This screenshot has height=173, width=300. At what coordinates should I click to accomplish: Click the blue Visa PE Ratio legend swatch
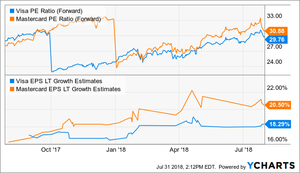pos(12,11)
